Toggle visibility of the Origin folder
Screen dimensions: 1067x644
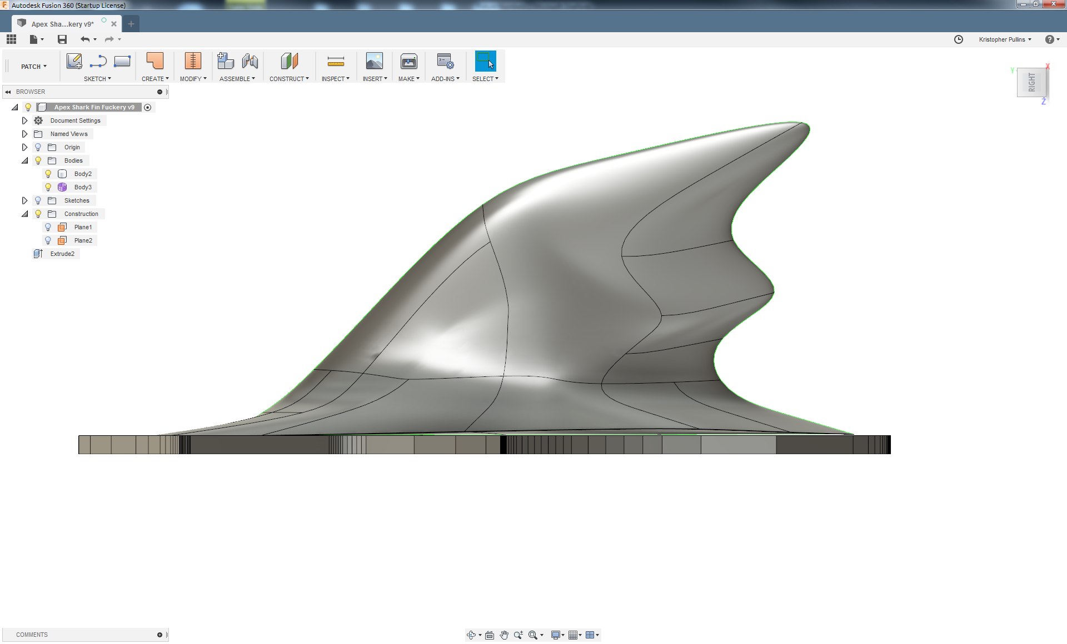38,147
